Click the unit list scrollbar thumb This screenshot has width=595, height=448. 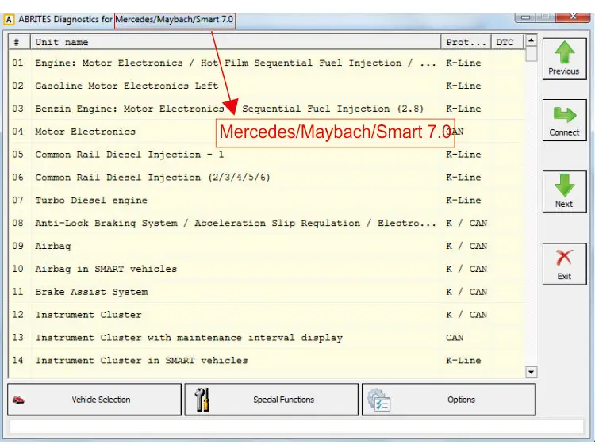pos(532,53)
